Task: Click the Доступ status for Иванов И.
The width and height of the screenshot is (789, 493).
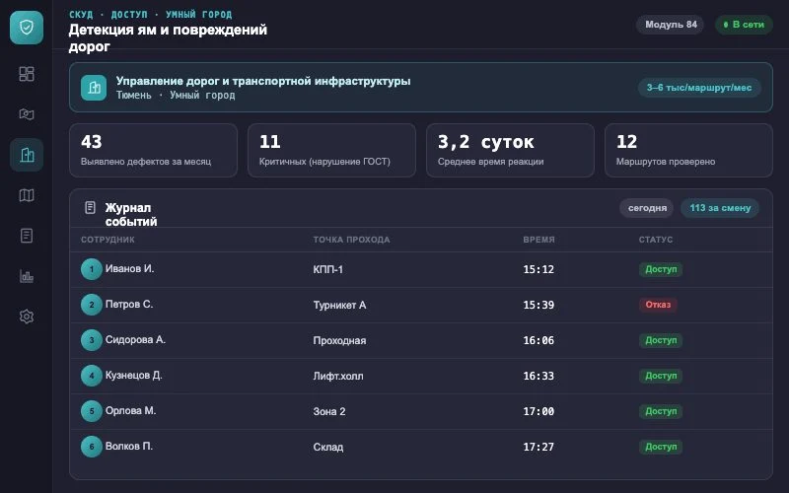Action: (x=661, y=269)
